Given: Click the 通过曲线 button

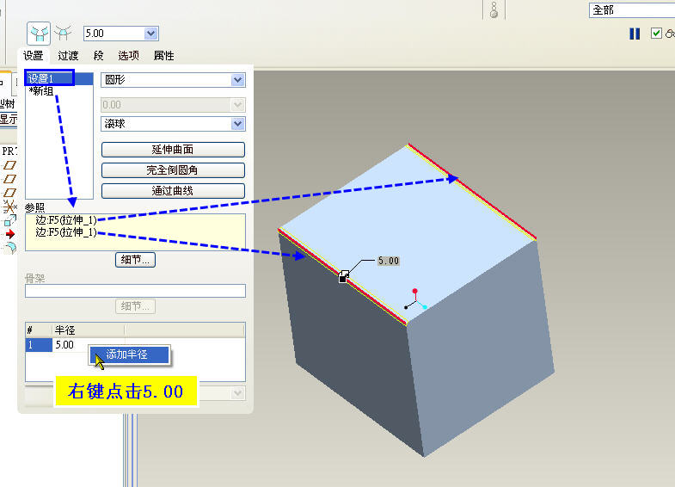Looking at the screenshot, I should [173, 191].
